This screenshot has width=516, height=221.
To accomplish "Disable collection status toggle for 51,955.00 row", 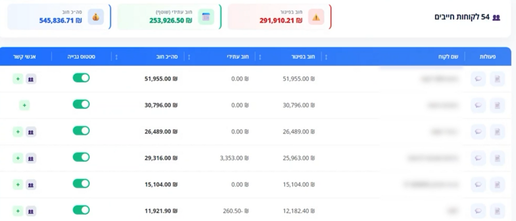I will coord(81,78).
